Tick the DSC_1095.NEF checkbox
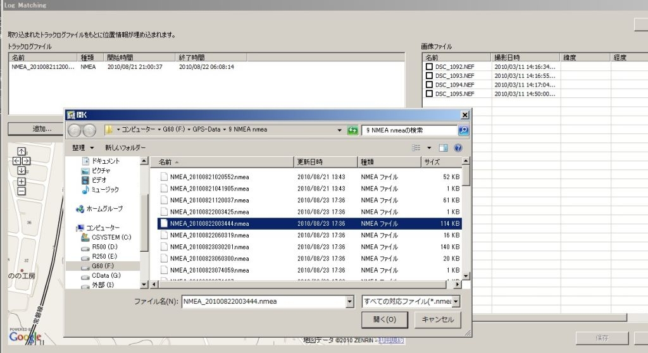This screenshot has width=648, height=353. (429, 94)
